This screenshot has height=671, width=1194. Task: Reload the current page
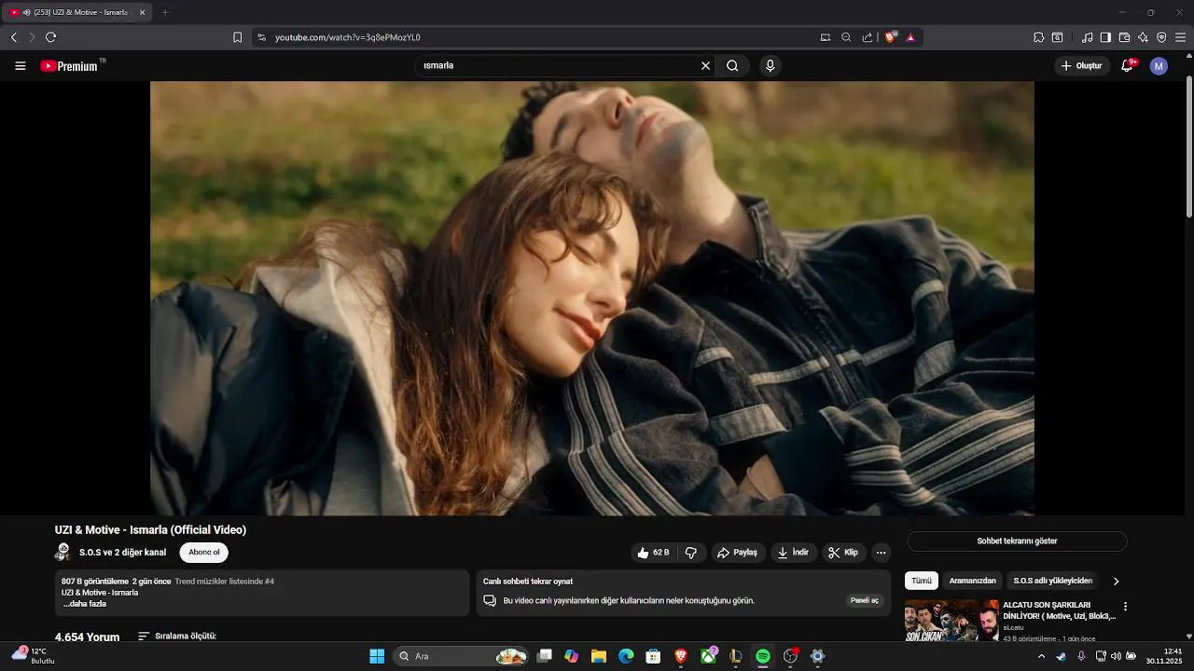click(50, 37)
